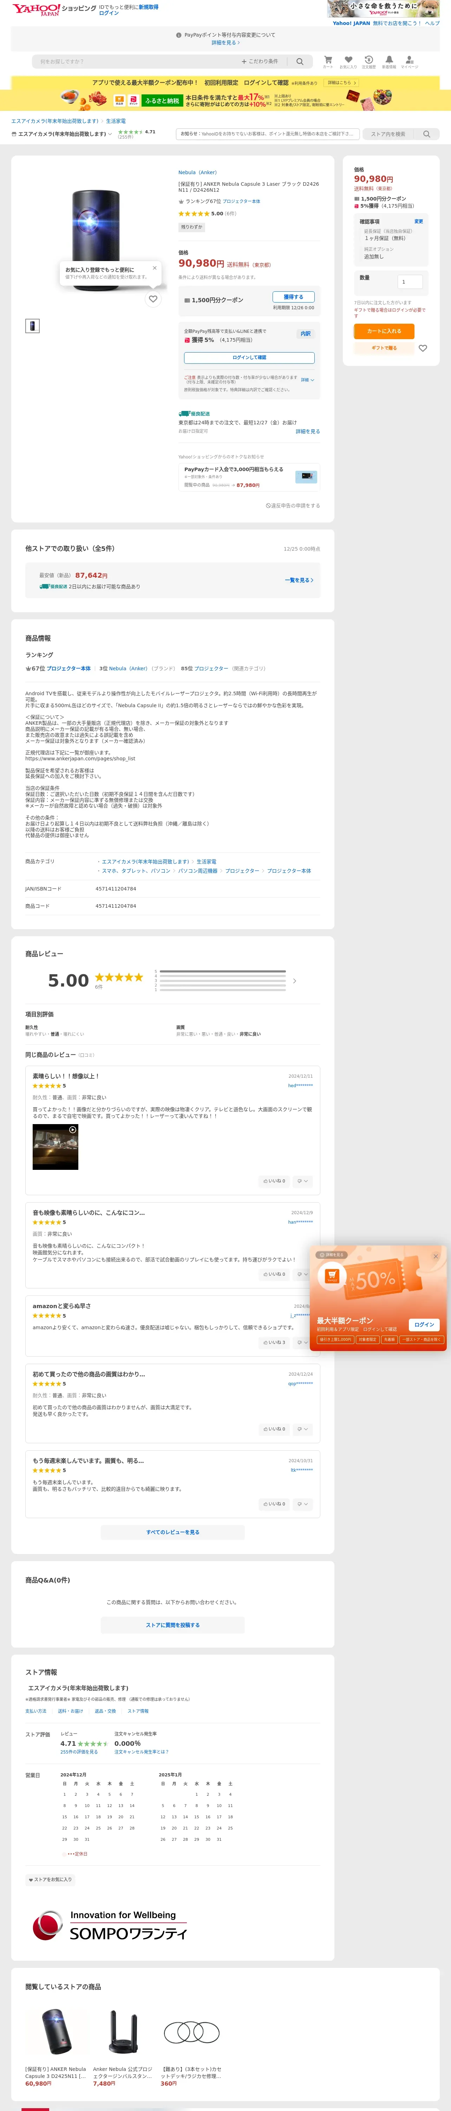Image resolution: width=451 pixels, height=2111 pixels.
Task: Click the ギフトで贈る button
Action: 384,348
